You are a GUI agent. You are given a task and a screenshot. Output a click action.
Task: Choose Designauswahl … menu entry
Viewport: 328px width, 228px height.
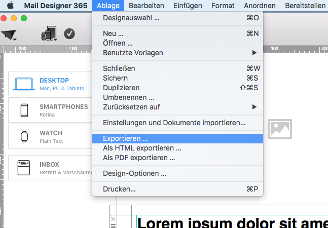click(177, 18)
